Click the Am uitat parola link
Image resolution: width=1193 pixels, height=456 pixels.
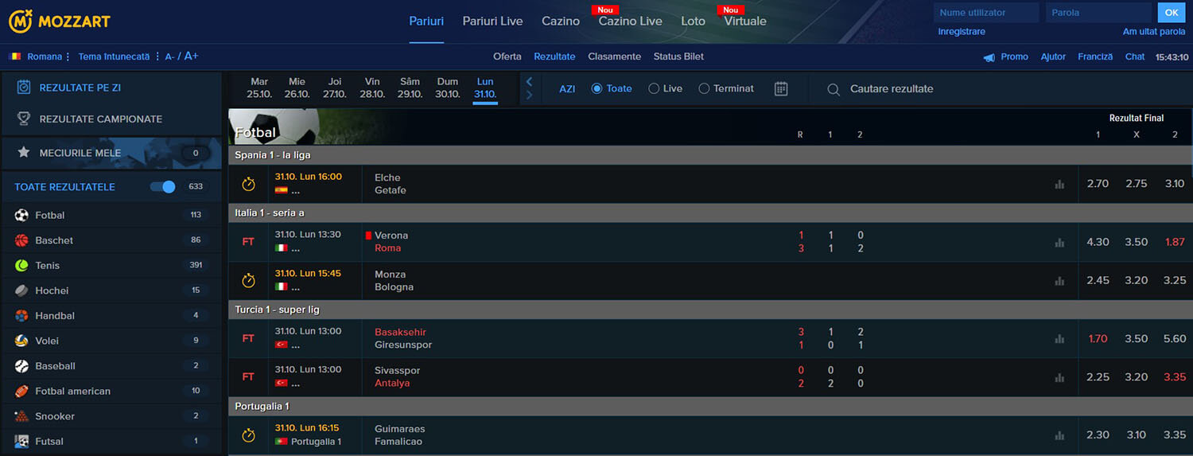pyautogui.click(x=1154, y=32)
